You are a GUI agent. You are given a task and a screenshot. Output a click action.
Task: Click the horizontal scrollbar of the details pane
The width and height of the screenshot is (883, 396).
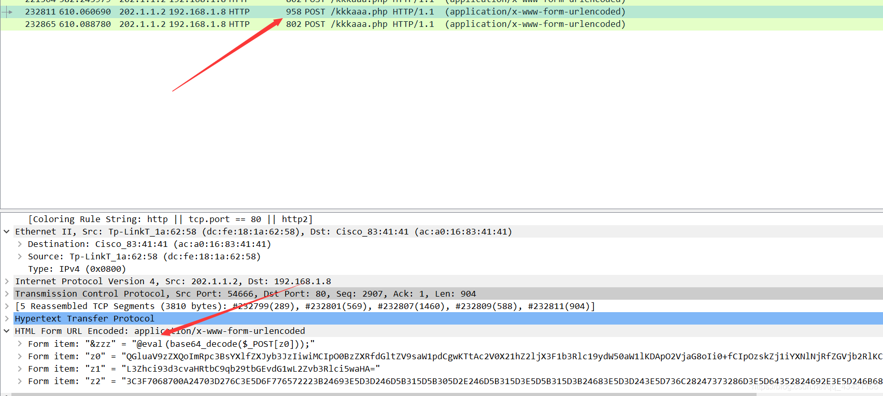pyautogui.click(x=383, y=394)
